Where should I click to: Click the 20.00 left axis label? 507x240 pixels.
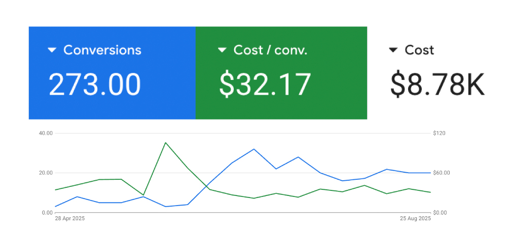click(46, 173)
